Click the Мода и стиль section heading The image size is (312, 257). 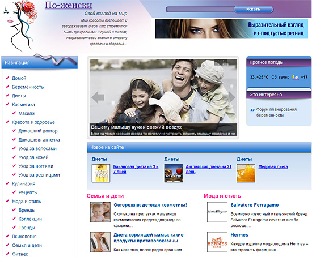click(x=222, y=196)
